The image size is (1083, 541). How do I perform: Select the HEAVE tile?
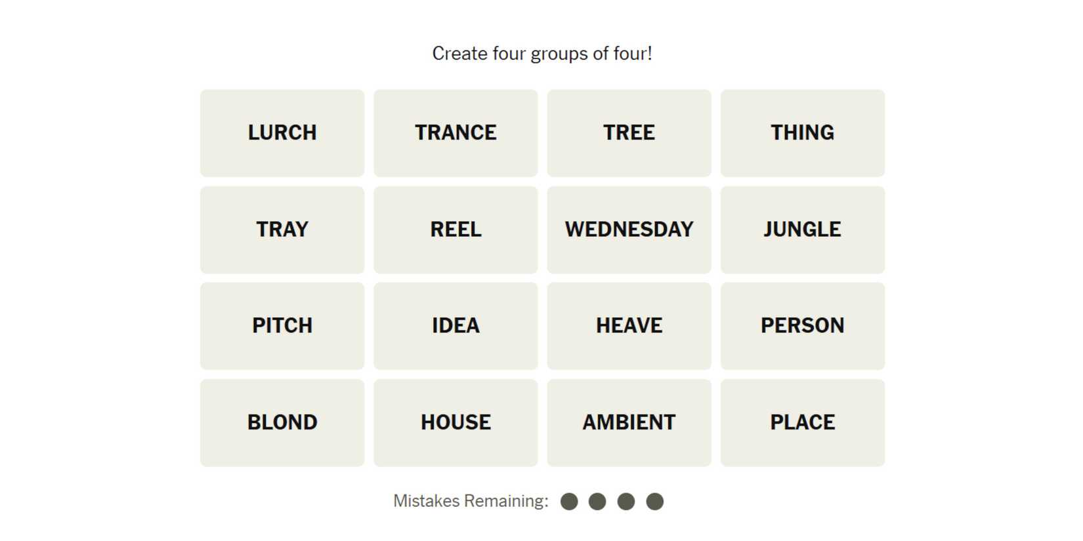(629, 326)
